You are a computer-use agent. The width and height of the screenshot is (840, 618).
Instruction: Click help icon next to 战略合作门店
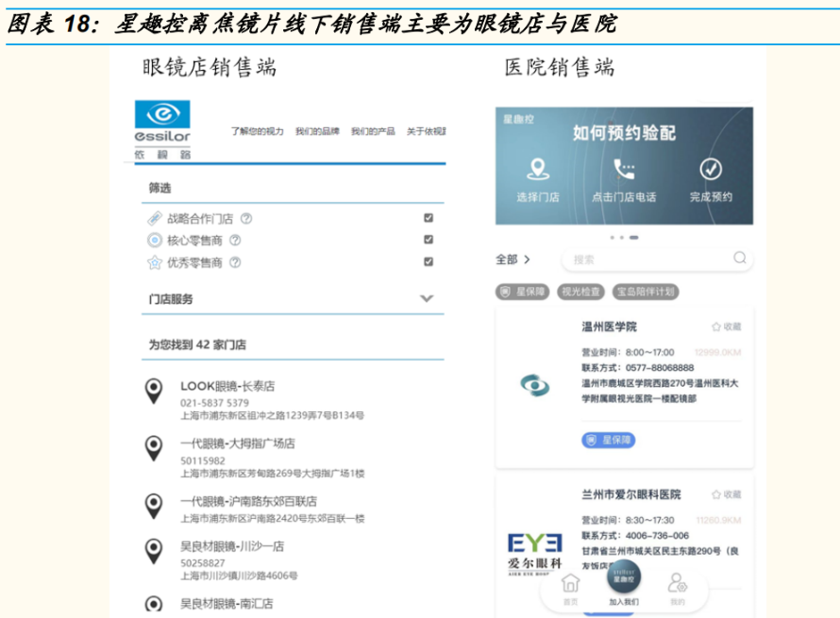pyautogui.click(x=246, y=219)
